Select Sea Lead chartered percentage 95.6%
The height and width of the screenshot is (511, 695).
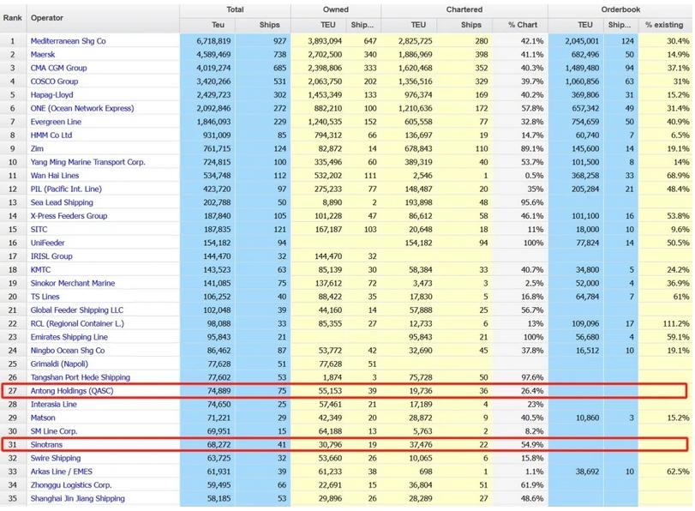click(532, 202)
